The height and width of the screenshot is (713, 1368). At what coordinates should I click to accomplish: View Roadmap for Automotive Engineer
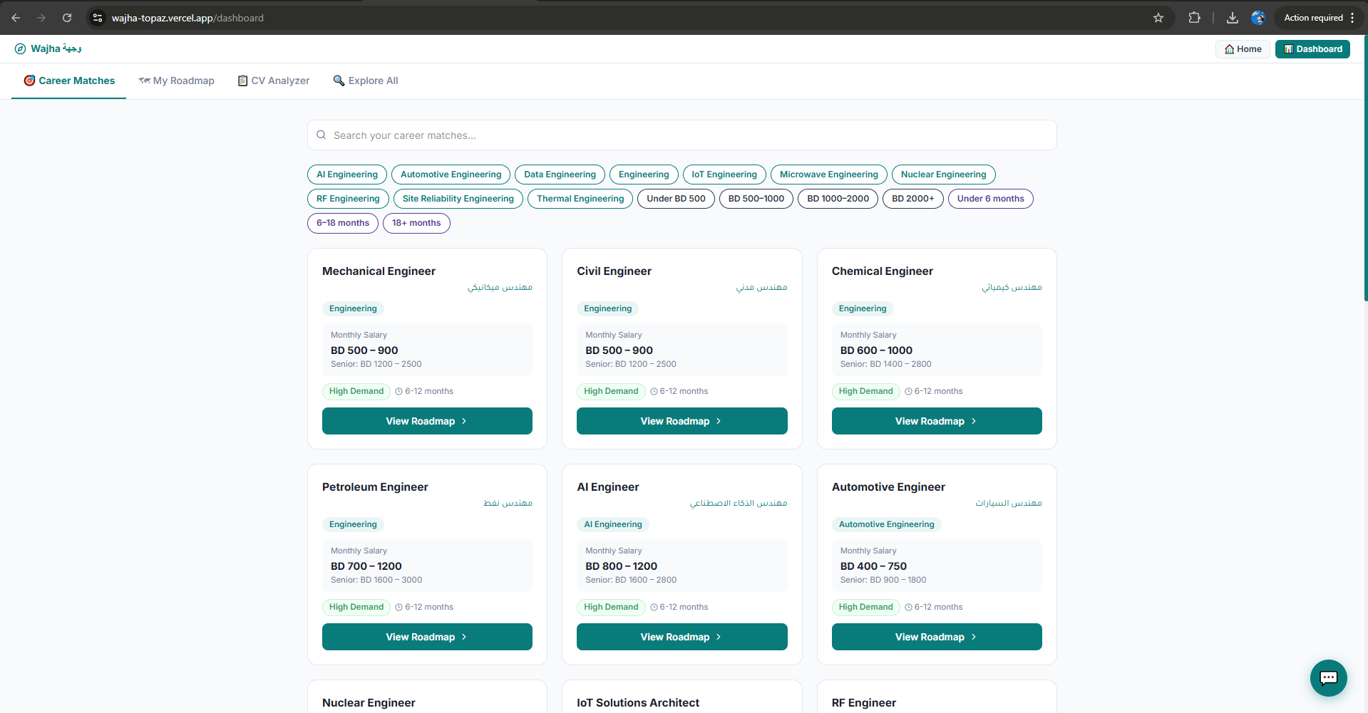pos(937,637)
